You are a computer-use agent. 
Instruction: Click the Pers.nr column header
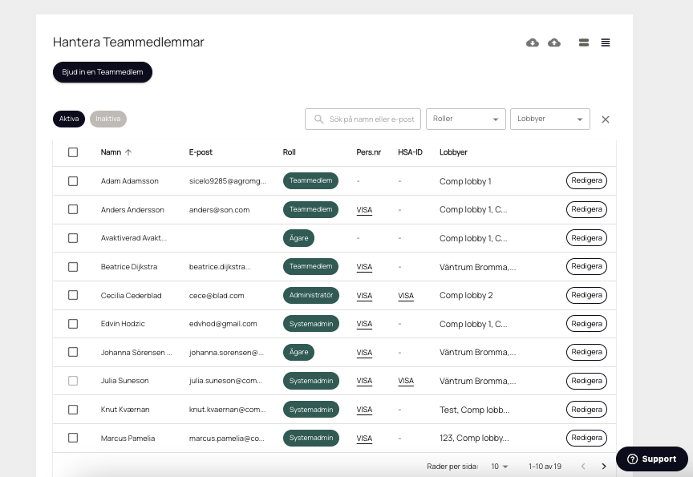click(369, 152)
